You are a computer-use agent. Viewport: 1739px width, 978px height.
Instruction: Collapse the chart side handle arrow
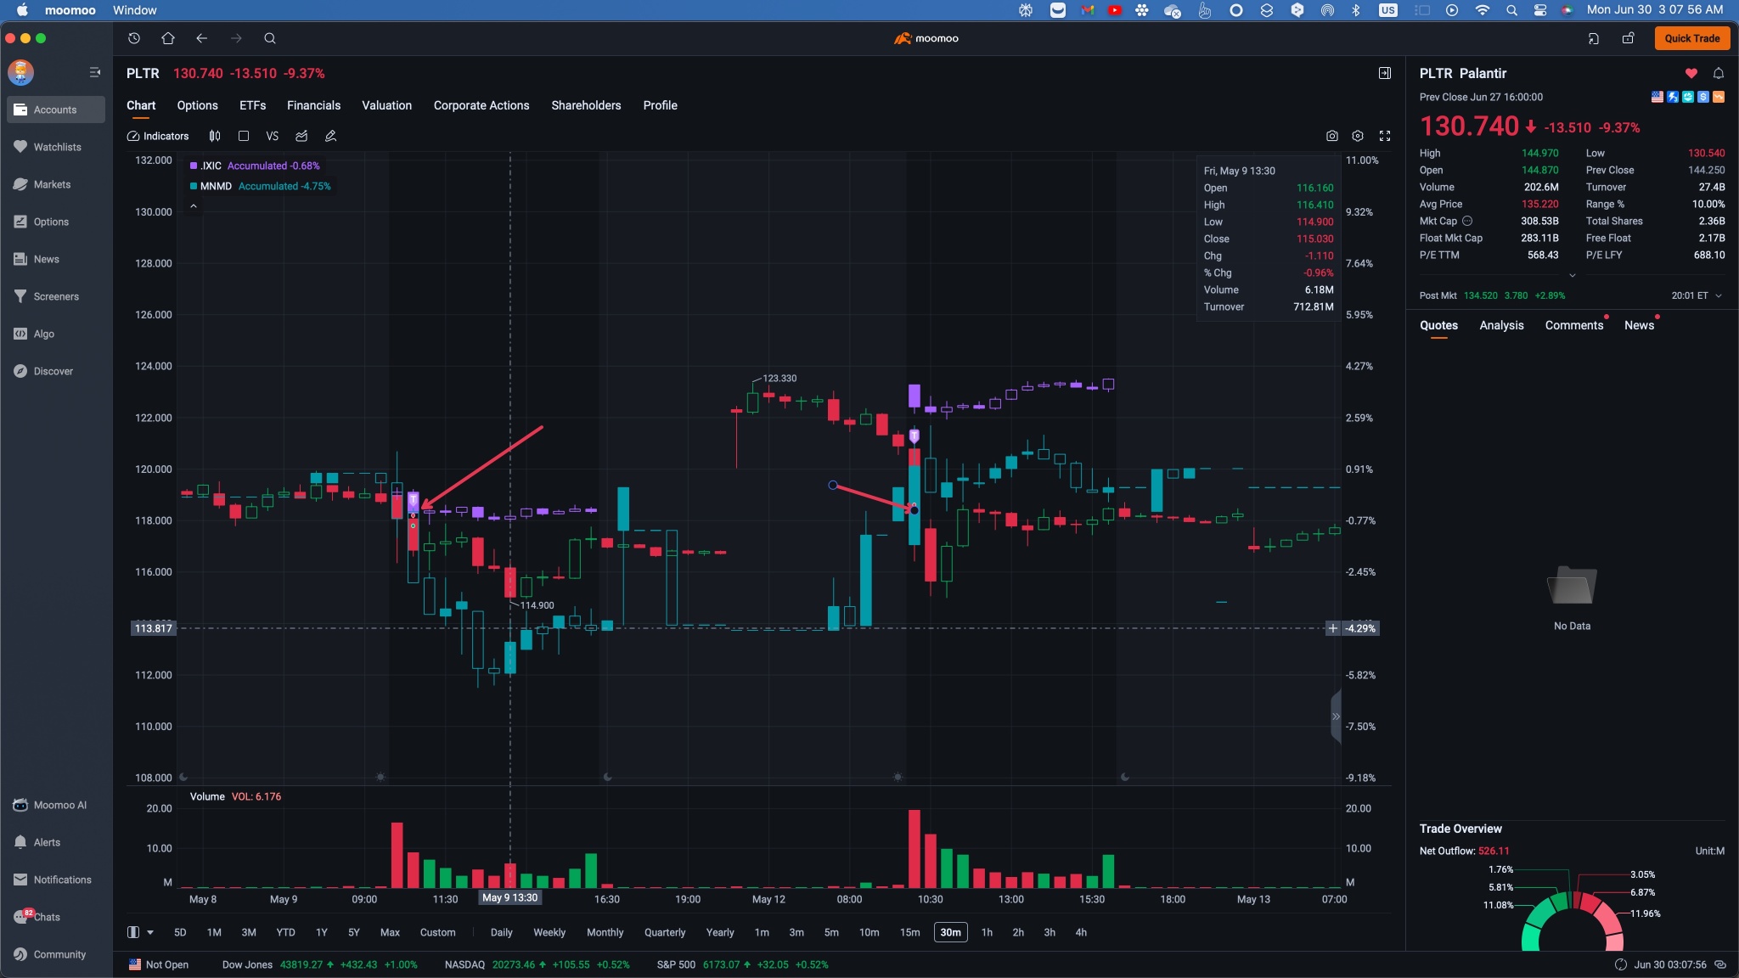(1336, 717)
